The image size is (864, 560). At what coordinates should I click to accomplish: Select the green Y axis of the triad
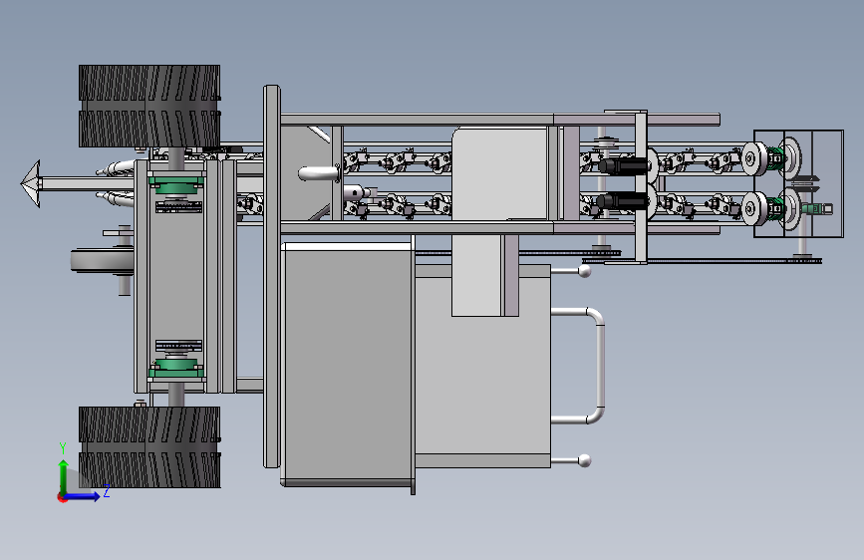click(64, 476)
